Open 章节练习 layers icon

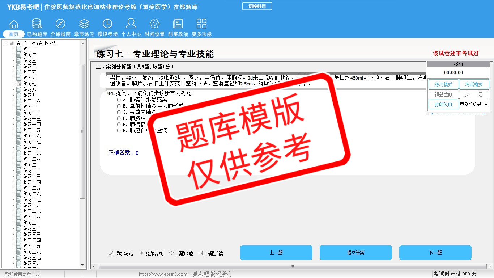pos(84,24)
